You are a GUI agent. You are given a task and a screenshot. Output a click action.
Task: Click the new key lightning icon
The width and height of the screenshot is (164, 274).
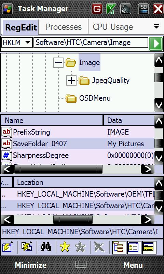tap(7, 247)
